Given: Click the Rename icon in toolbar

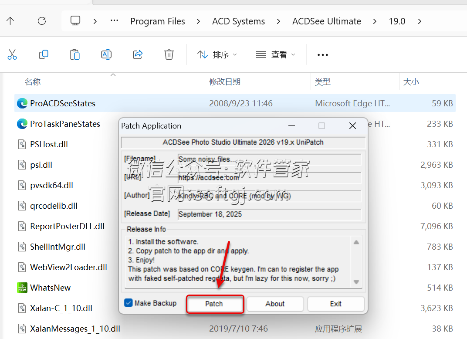Looking at the screenshot, I should click(106, 54).
